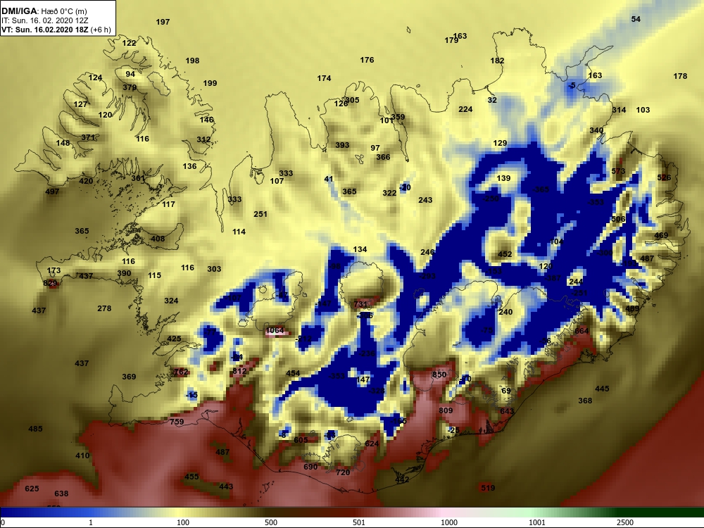Click the 278 value label

click(x=105, y=308)
